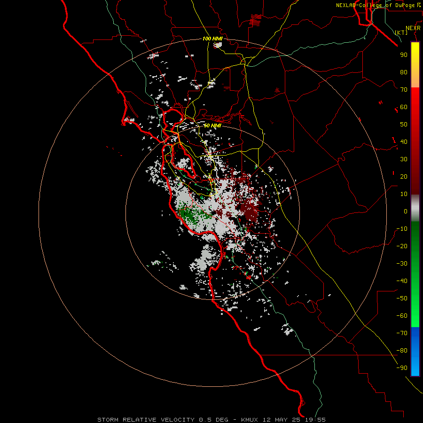Screen dimensions: 423x423
Task: Click the "-40" color bar scale label
Action: 402,281
